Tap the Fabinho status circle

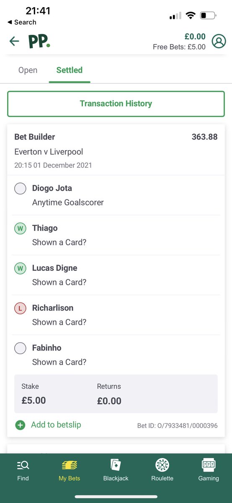point(20,348)
